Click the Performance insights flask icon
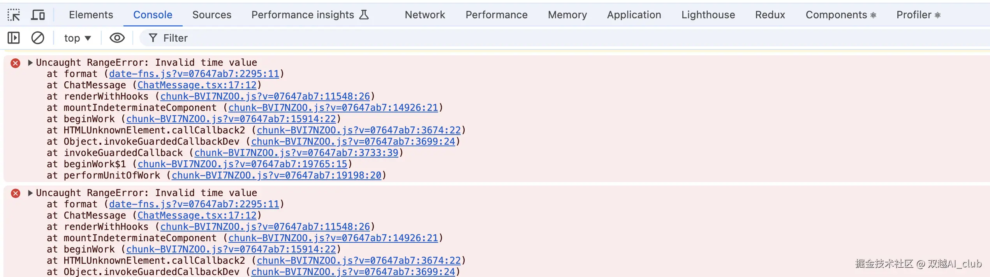The height and width of the screenshot is (277, 990). pyautogui.click(x=364, y=15)
